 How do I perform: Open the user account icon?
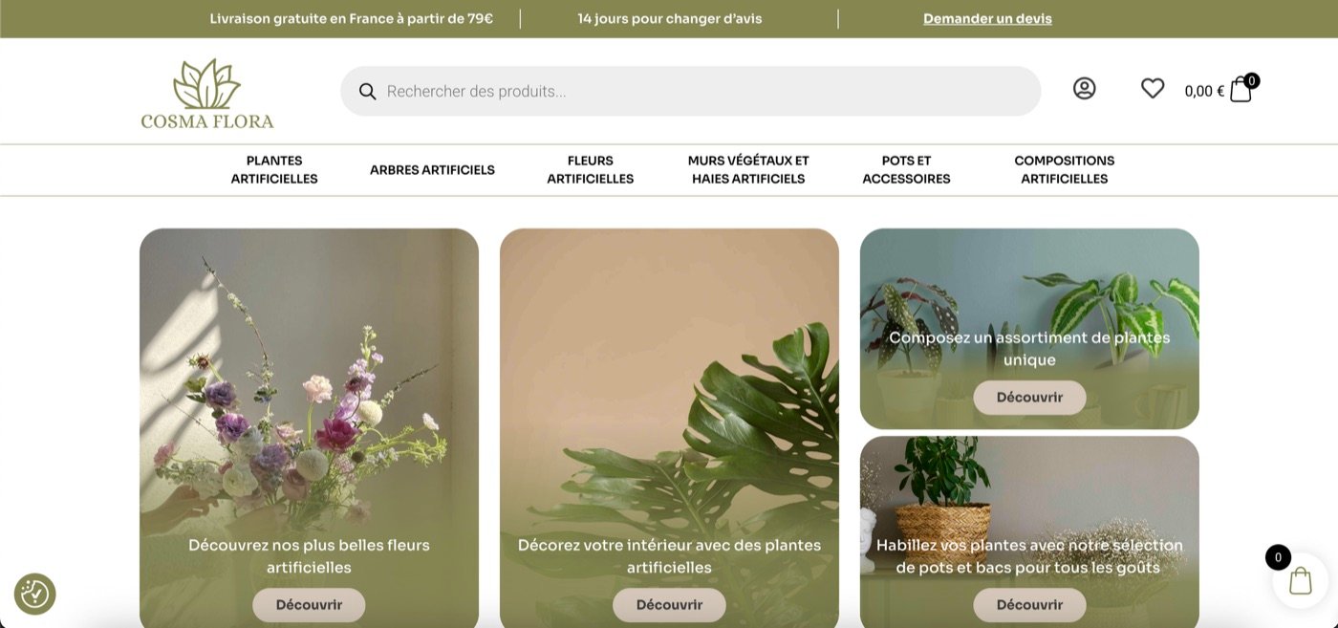pyautogui.click(x=1084, y=89)
